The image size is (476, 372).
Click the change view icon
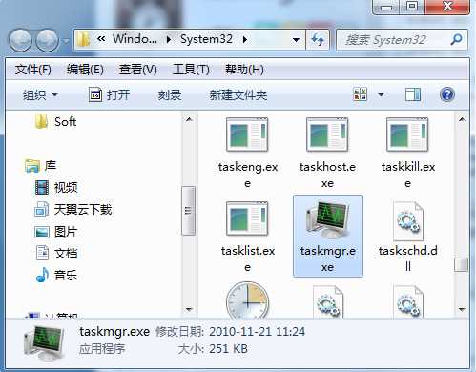tap(360, 94)
